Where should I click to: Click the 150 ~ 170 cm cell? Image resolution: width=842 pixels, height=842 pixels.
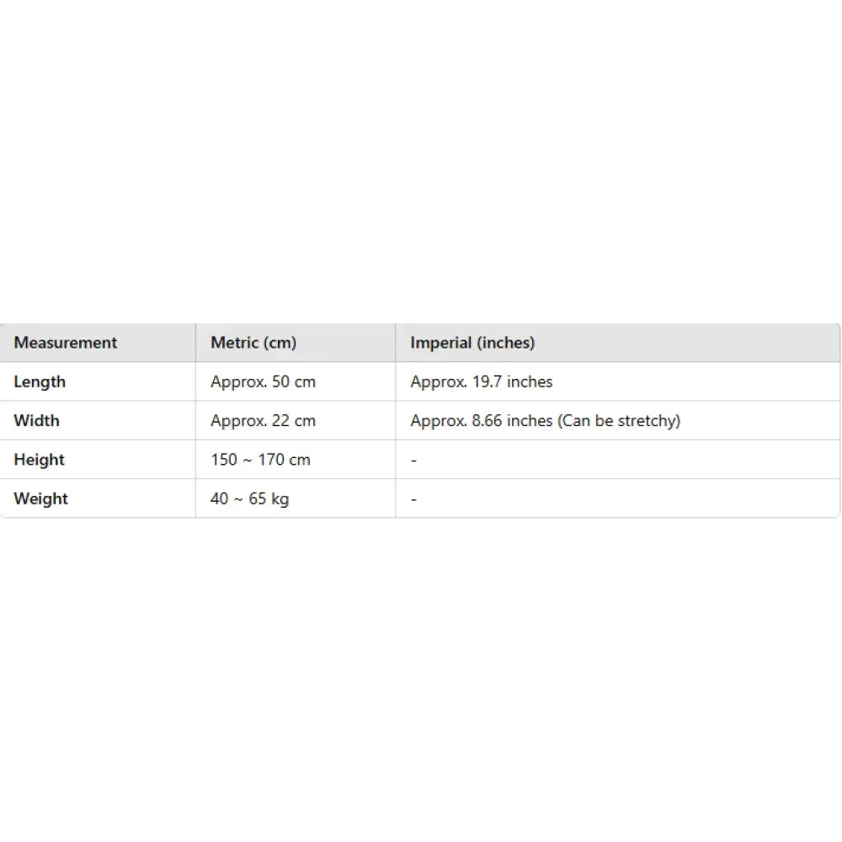point(260,460)
